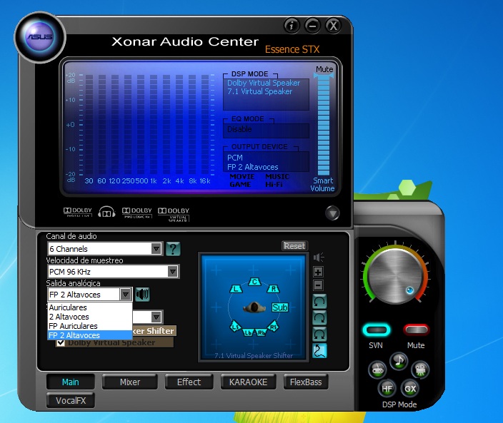The image size is (503, 423).
Task: Click the head in speaker shifter
Action: [254, 307]
